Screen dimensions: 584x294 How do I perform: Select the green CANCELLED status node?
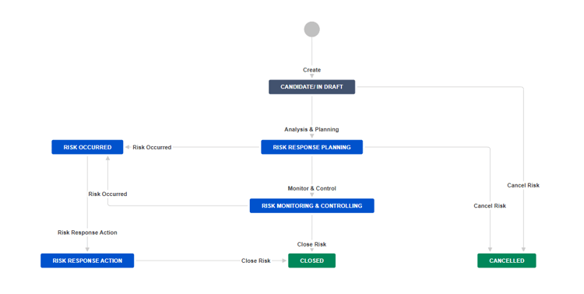pyautogui.click(x=507, y=261)
